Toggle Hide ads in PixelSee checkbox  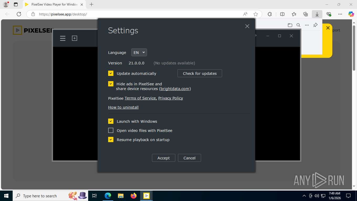tap(111, 84)
